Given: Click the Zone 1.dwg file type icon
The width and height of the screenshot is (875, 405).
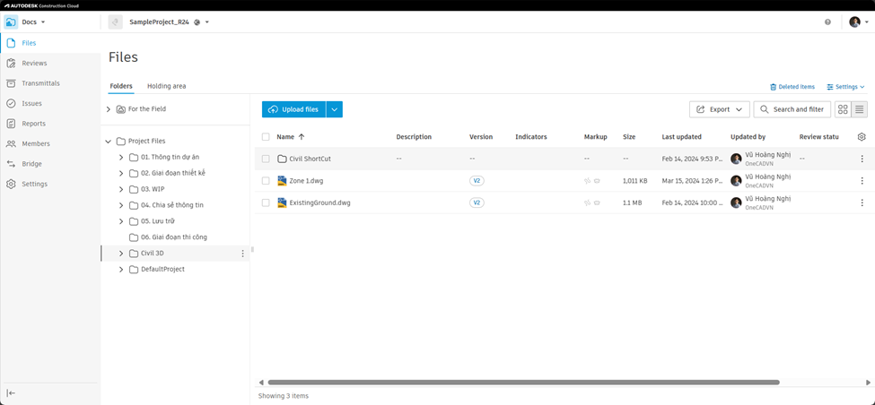Looking at the screenshot, I should coord(282,180).
